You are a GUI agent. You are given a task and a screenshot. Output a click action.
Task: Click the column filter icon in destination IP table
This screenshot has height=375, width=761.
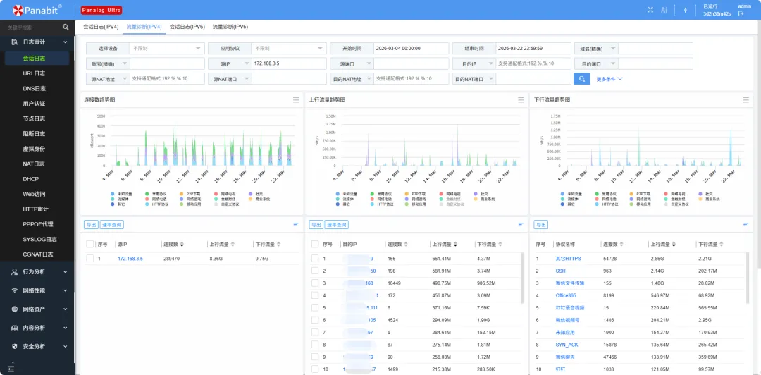click(x=521, y=224)
